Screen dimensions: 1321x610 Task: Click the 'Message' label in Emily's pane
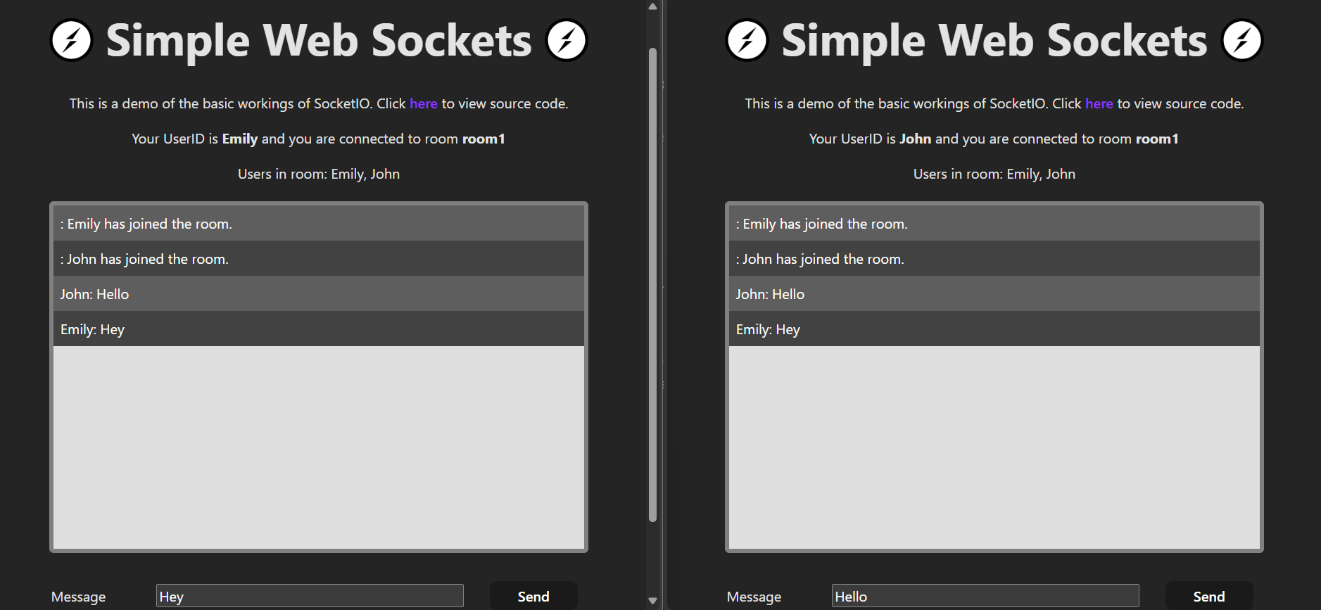tap(78, 597)
